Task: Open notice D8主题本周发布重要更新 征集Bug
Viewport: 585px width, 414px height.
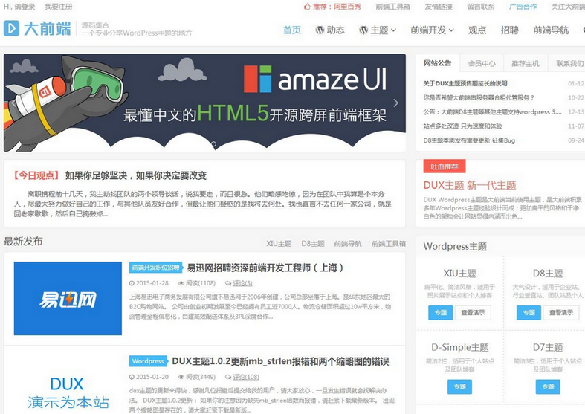Action: [469, 140]
